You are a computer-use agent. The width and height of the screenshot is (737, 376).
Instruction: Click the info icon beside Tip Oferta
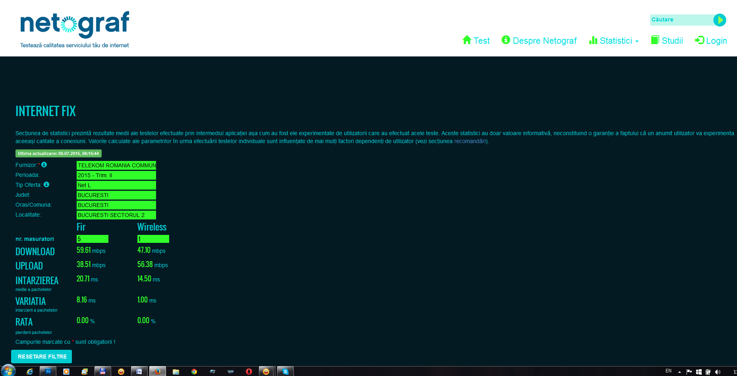click(46, 184)
